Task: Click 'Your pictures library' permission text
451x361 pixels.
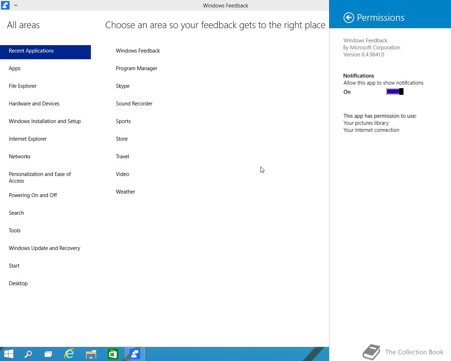Action: click(x=366, y=123)
